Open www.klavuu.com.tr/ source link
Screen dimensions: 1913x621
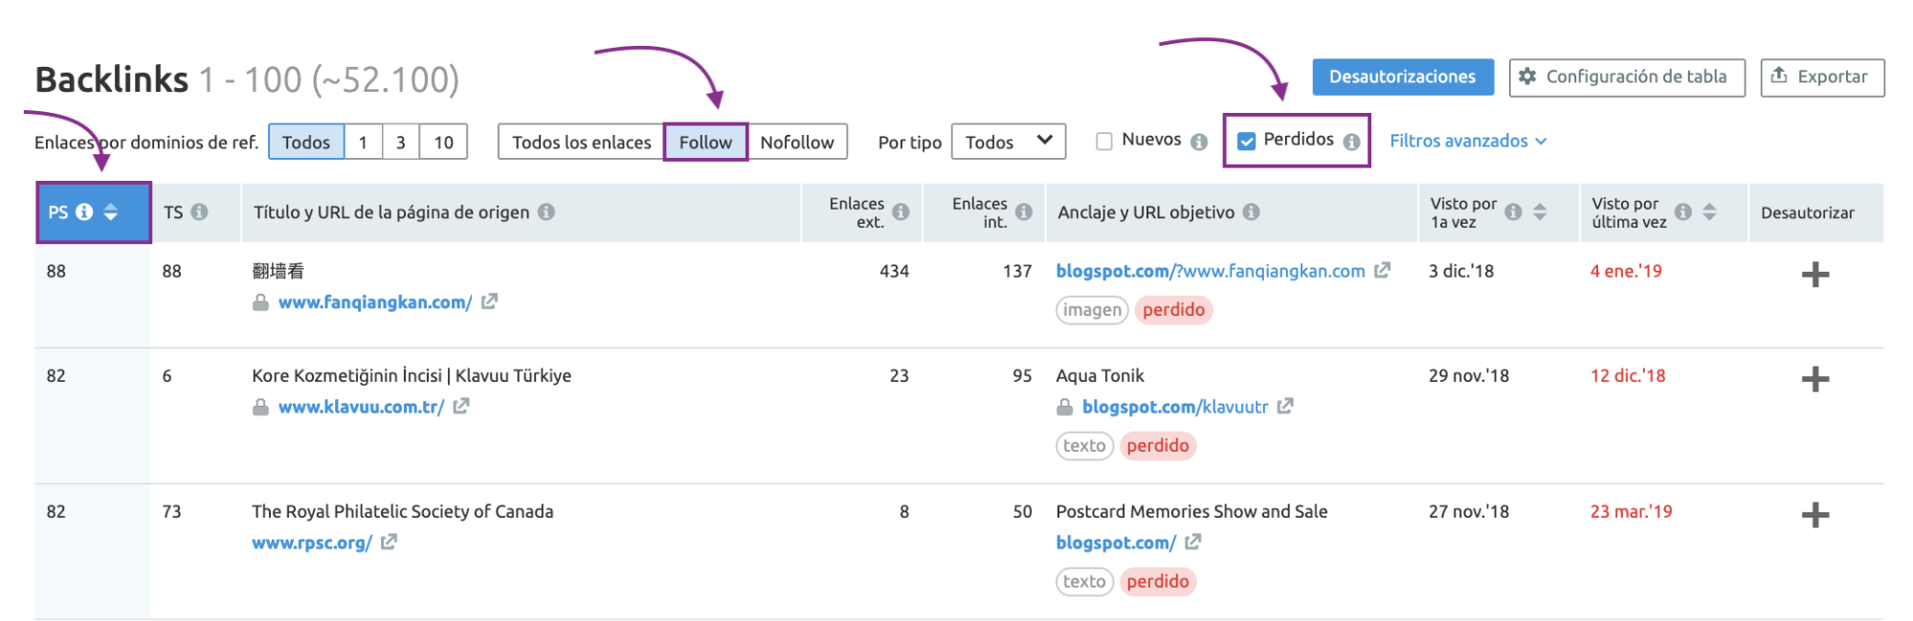coord(361,406)
